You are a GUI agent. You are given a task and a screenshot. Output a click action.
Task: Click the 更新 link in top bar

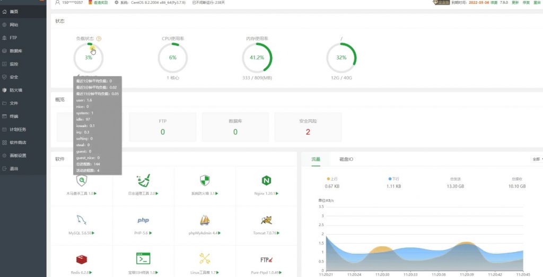coord(515,3)
